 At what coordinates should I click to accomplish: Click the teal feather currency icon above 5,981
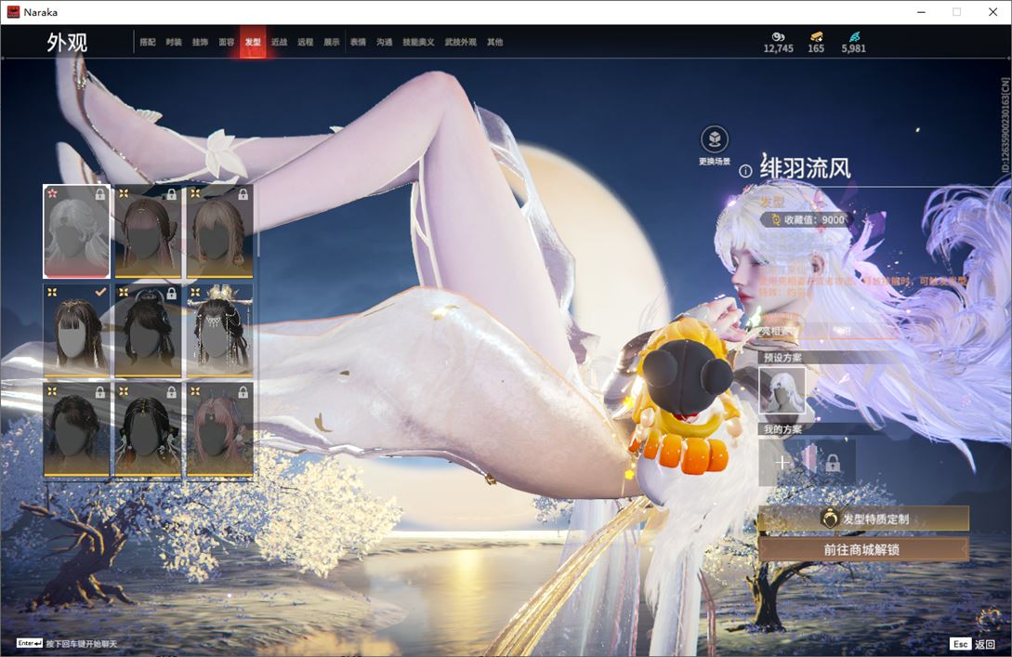[x=854, y=37]
